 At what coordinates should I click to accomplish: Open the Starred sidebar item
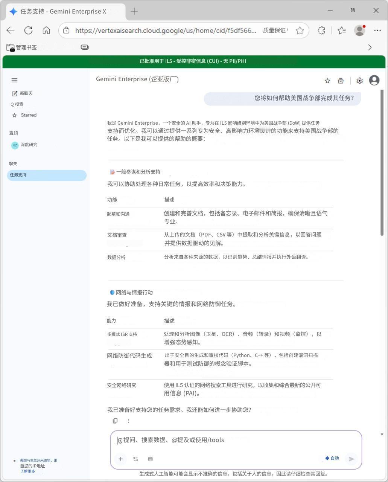tap(24, 115)
